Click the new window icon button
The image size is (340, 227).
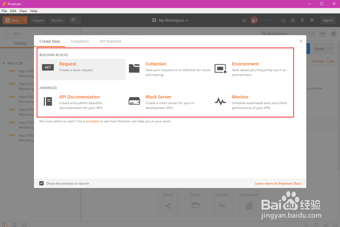coord(74,20)
